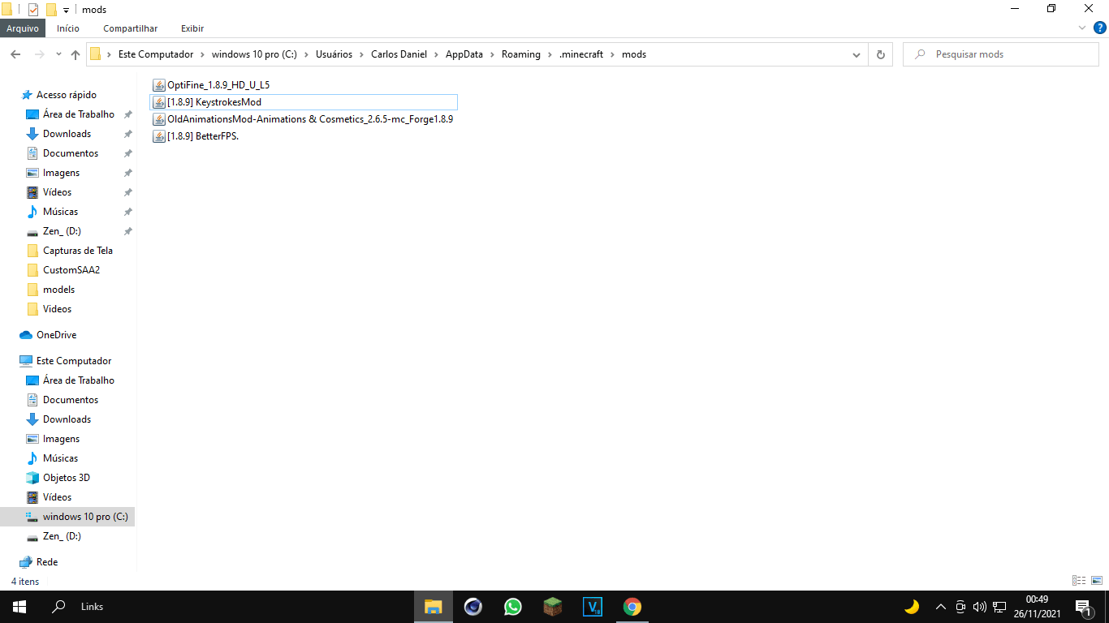Click the Properties quick access icon

[33, 10]
